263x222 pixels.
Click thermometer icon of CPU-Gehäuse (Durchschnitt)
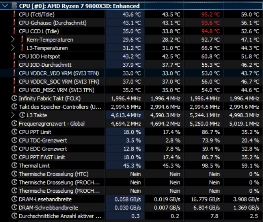click(x=14, y=23)
